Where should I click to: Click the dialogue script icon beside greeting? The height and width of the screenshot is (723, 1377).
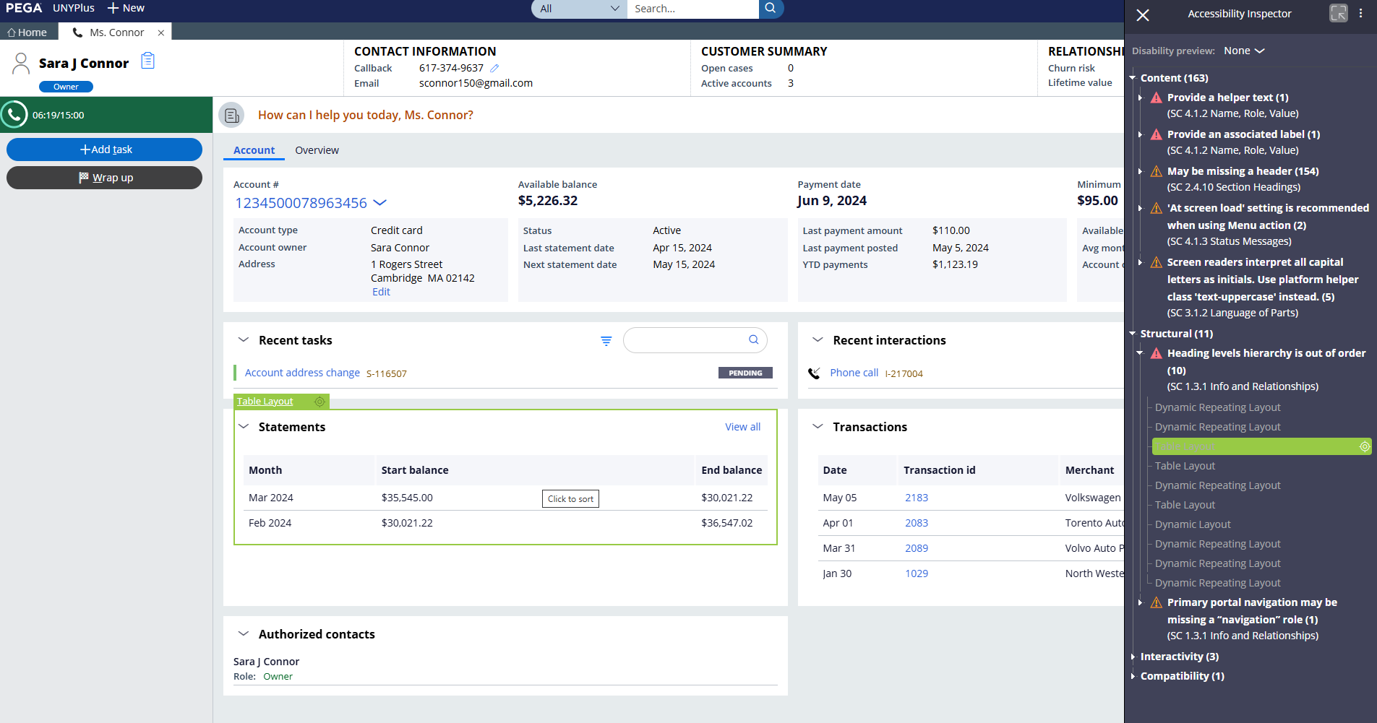pos(232,116)
